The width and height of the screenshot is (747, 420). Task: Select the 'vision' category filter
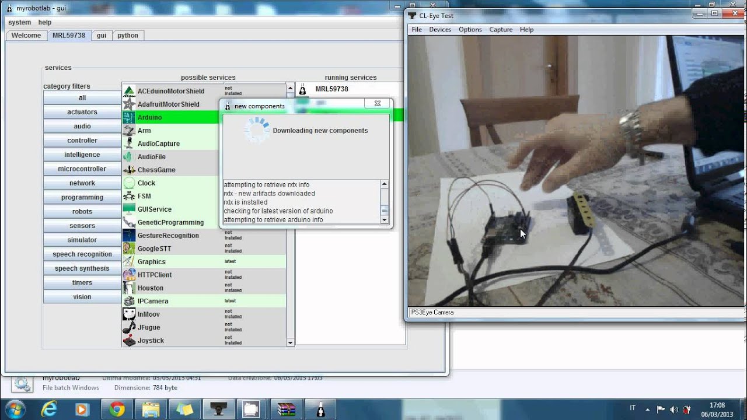[x=82, y=297]
